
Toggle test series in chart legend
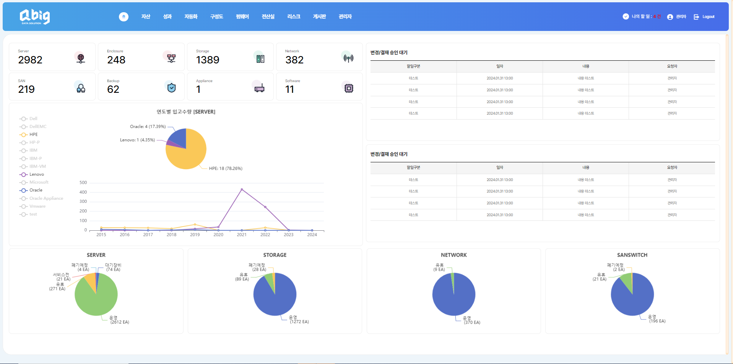tap(28, 214)
